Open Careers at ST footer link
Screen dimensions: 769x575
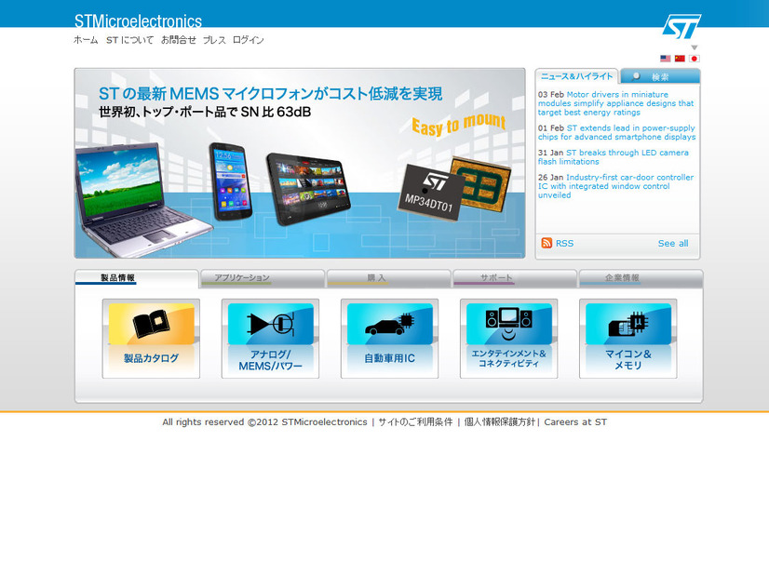pyautogui.click(x=575, y=422)
